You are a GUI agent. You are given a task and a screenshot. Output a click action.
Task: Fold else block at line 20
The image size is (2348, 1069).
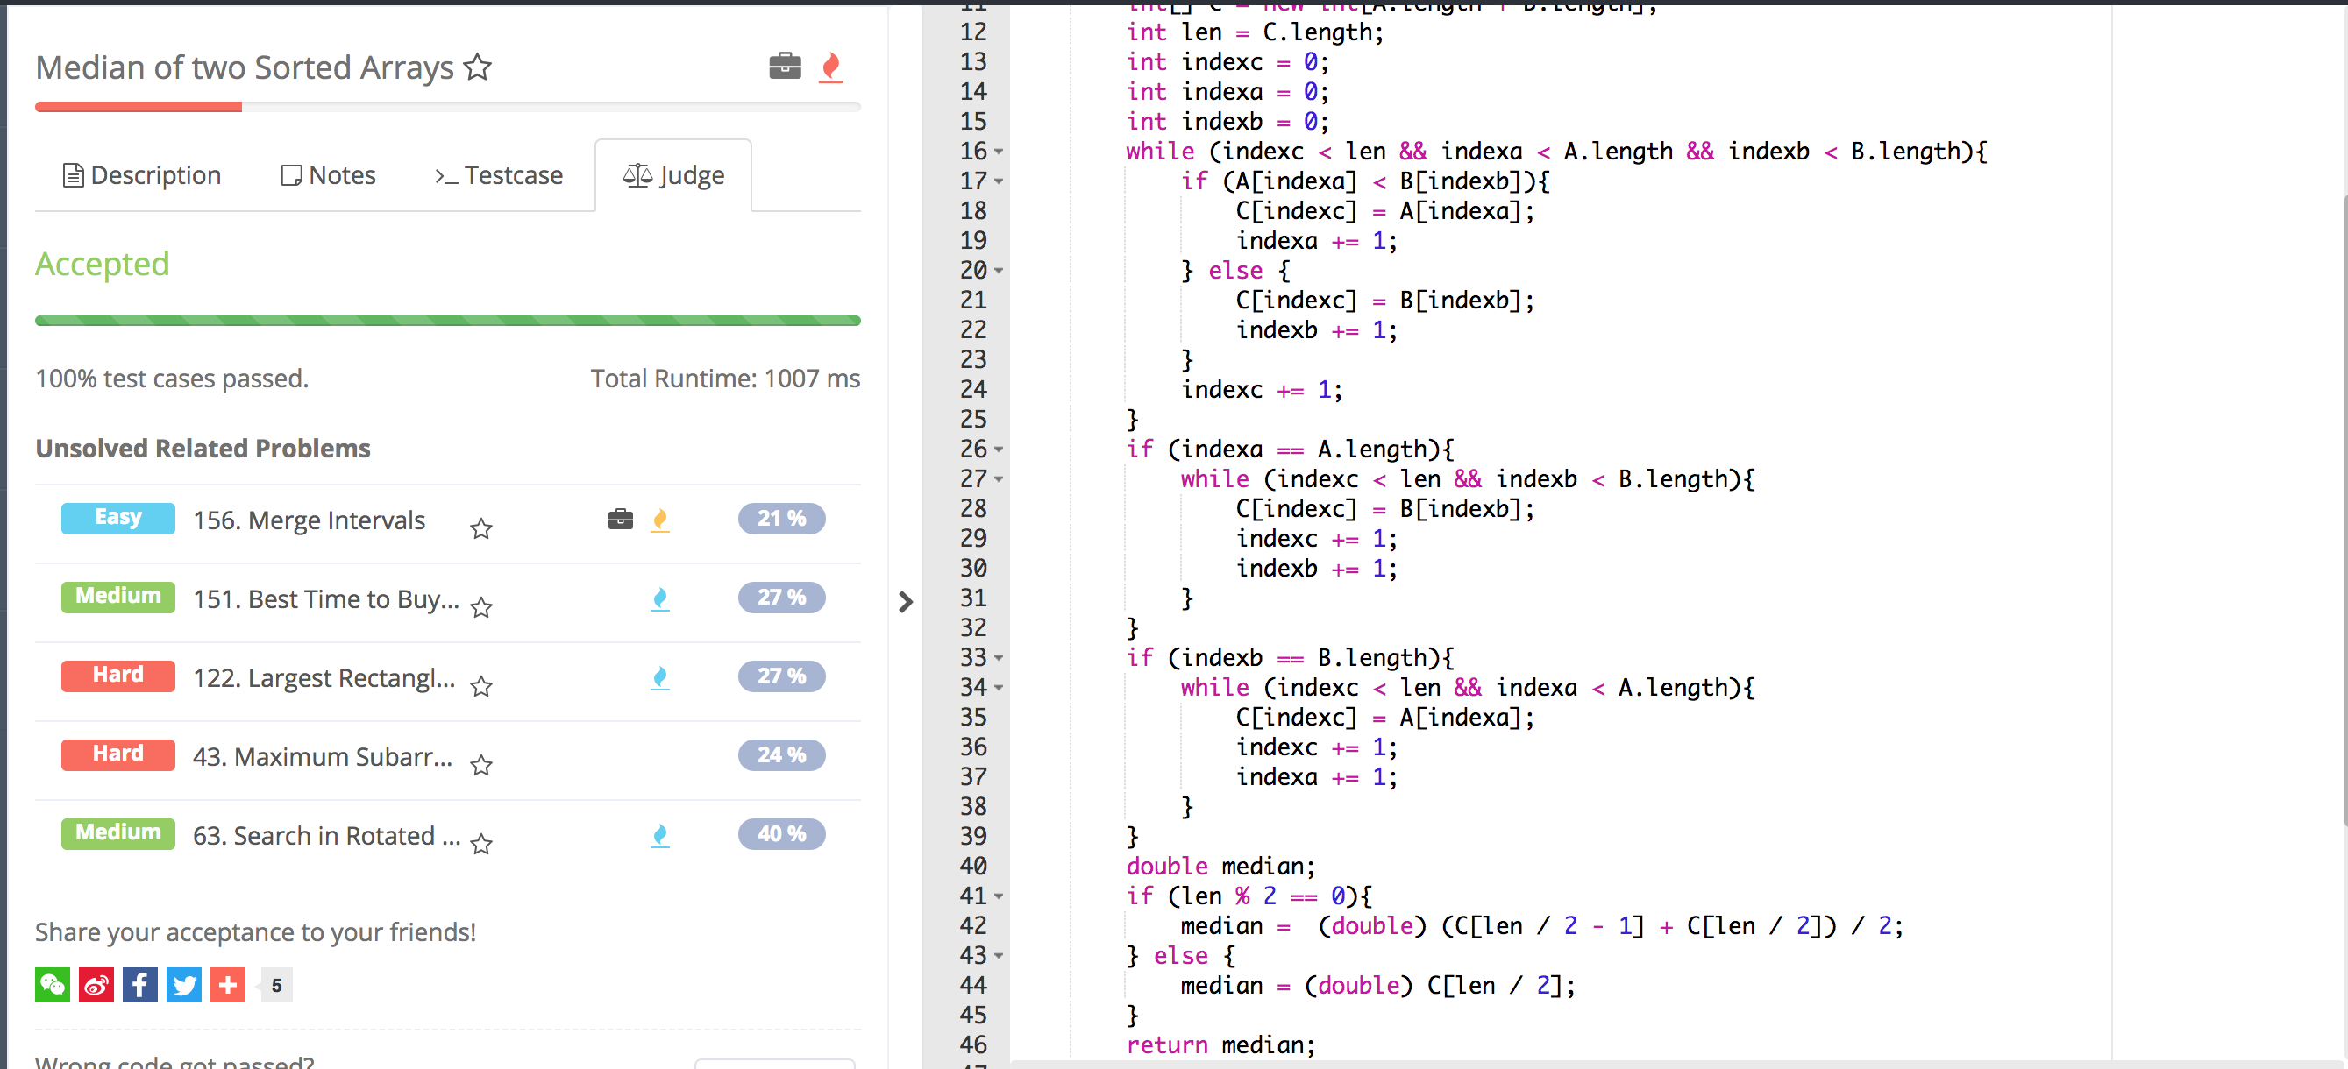(x=999, y=272)
